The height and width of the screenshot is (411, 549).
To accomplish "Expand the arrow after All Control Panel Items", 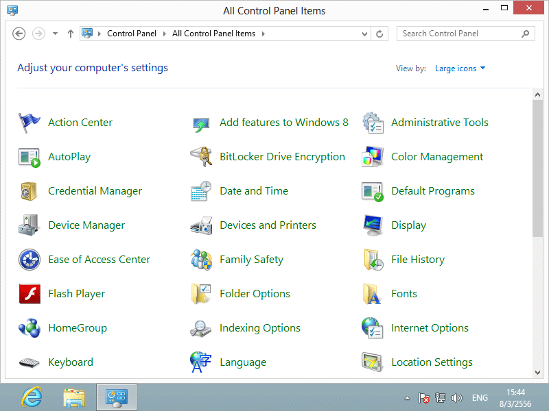I will 264,34.
